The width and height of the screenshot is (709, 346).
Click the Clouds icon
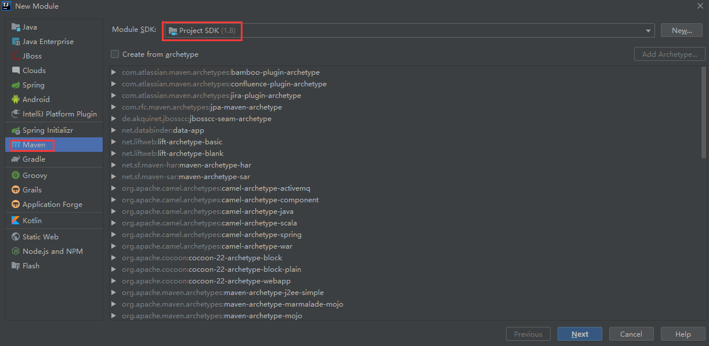pyautogui.click(x=16, y=71)
